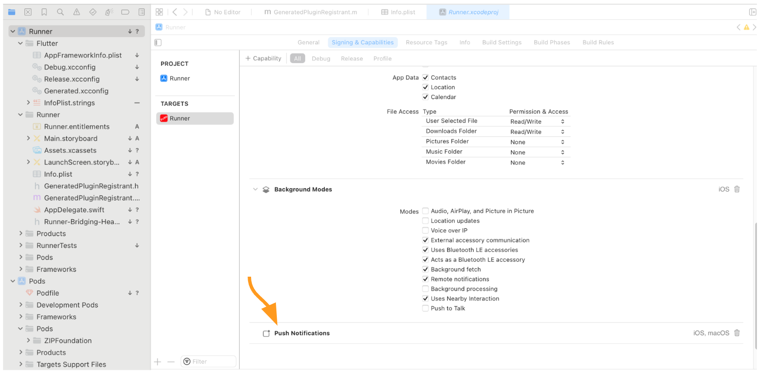Open the Info.plist editor tab
This screenshot has height=375, width=762.
398,12
